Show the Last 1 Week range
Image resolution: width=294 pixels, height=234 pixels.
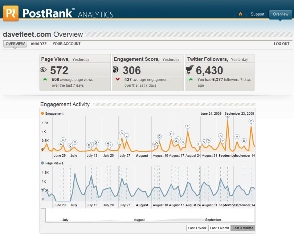[197, 228]
